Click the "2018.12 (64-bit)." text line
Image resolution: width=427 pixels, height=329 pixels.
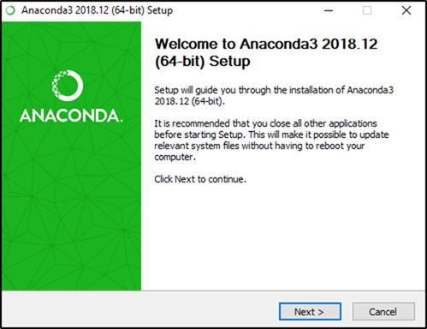click(x=190, y=101)
